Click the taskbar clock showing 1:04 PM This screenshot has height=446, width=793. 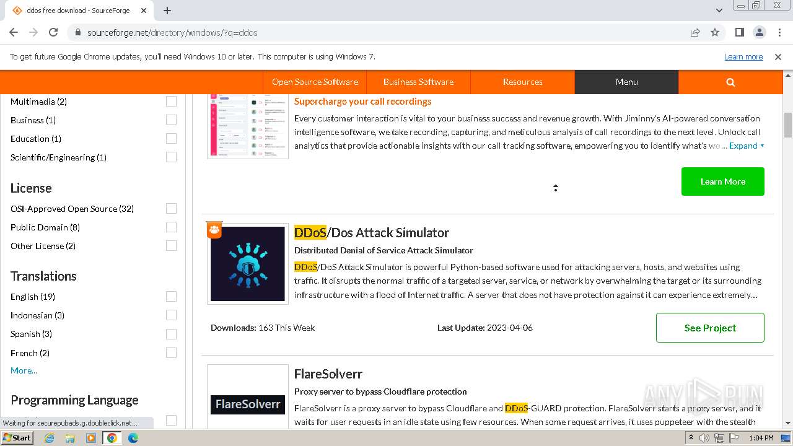[761, 438]
